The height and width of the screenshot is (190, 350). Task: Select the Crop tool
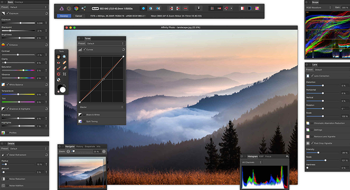[64, 74]
